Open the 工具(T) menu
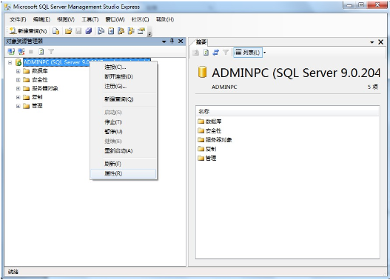Viewport: 390px width, 280px height. pyautogui.click(x=90, y=19)
